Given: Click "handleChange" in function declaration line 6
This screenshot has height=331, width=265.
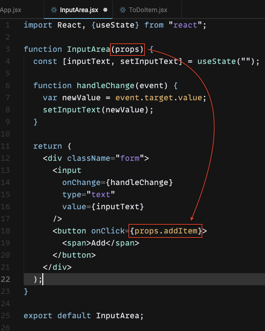Looking at the screenshot, I should pos(105,86).
